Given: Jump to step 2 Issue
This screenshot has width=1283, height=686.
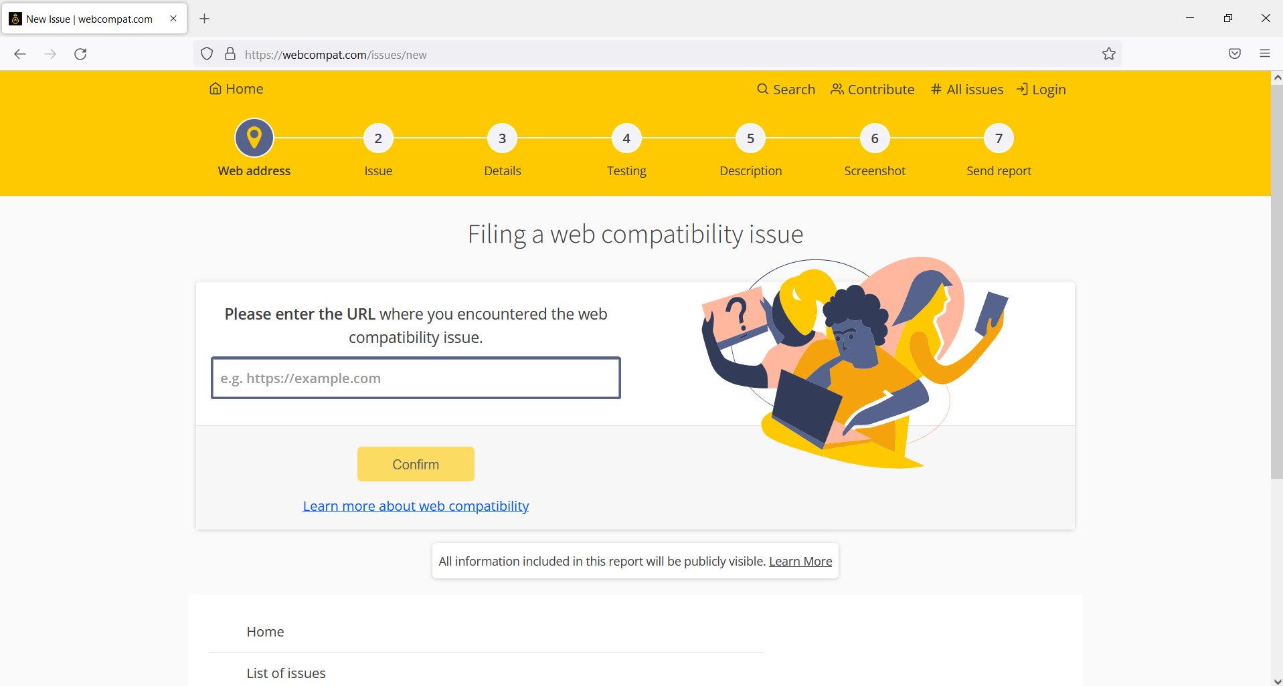Looking at the screenshot, I should coord(378,138).
